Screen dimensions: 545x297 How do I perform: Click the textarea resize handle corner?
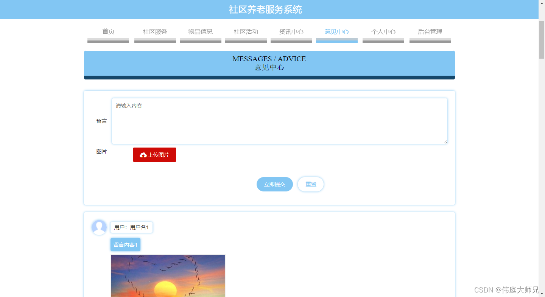[x=445, y=142]
